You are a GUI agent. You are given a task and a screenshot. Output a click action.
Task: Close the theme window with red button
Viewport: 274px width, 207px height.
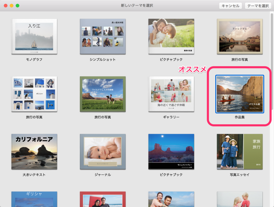pyautogui.click(x=6, y=6)
